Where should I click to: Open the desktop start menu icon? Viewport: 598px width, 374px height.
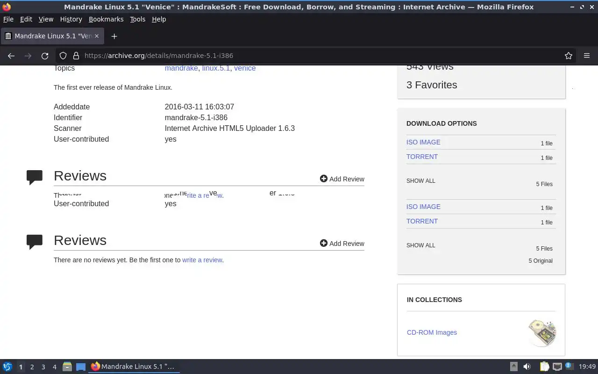point(7,367)
